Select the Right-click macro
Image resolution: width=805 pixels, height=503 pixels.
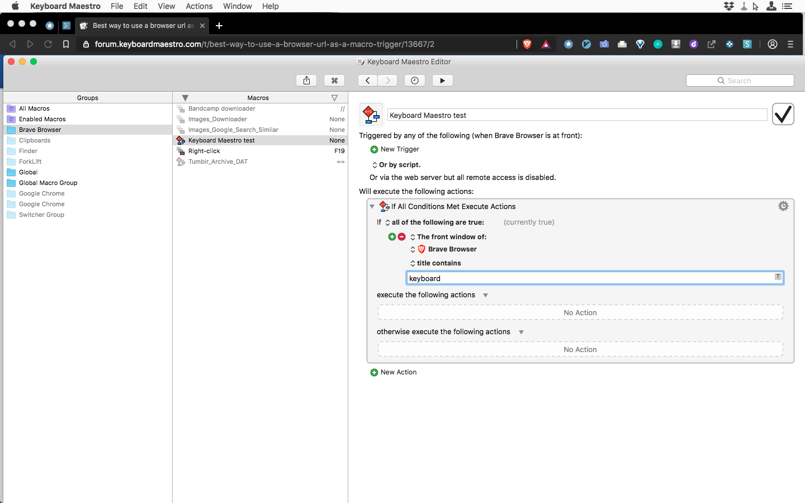[260, 151]
